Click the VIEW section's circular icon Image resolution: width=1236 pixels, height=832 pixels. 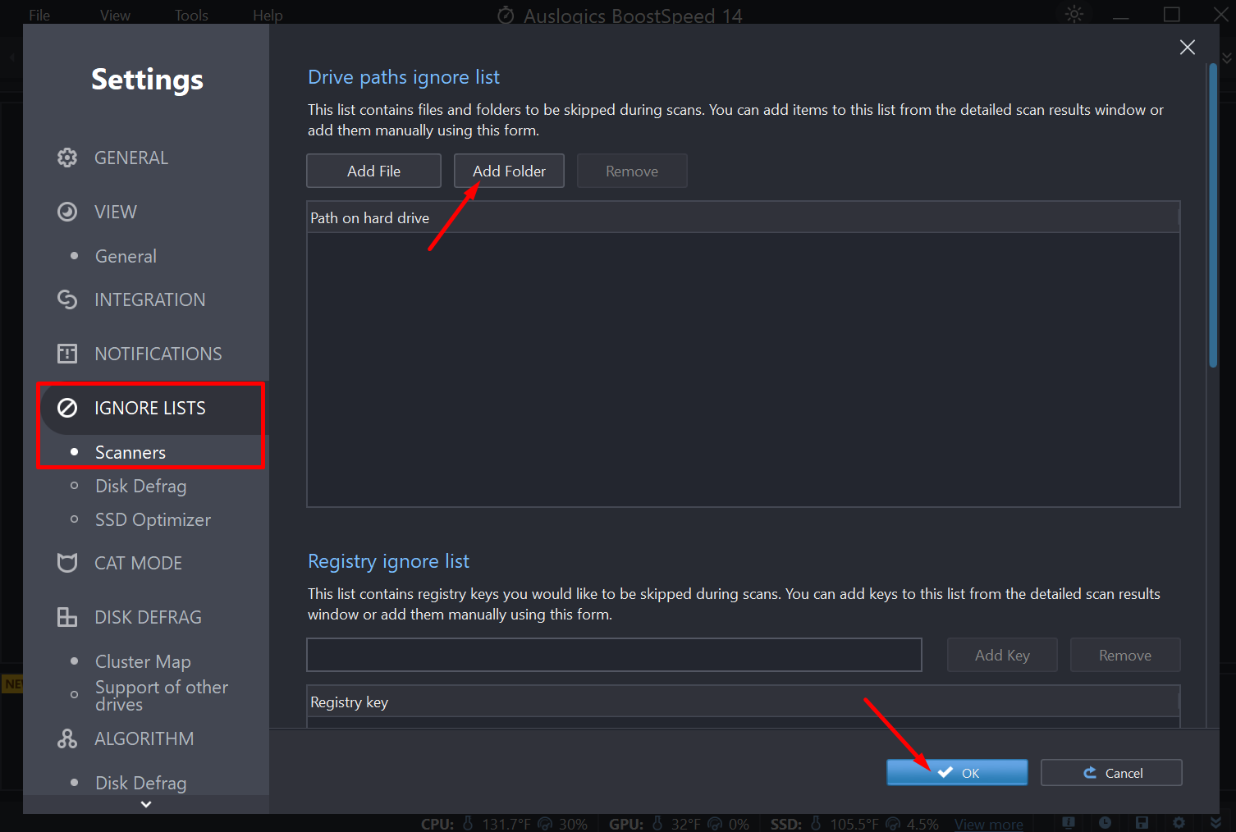pos(67,212)
